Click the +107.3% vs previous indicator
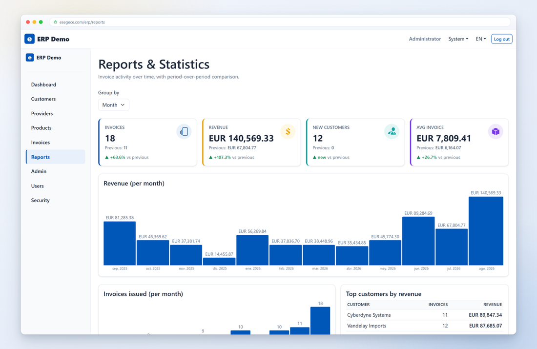 click(231, 158)
